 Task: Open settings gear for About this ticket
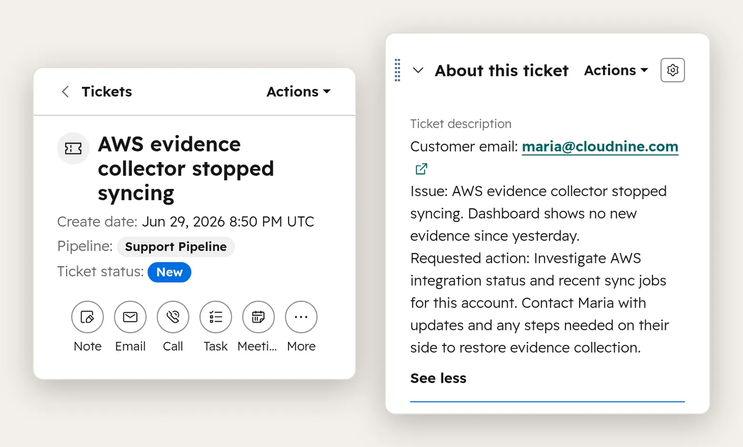[673, 70]
